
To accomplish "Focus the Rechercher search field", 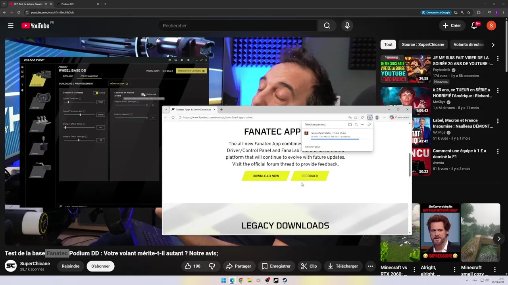I will click(238, 26).
